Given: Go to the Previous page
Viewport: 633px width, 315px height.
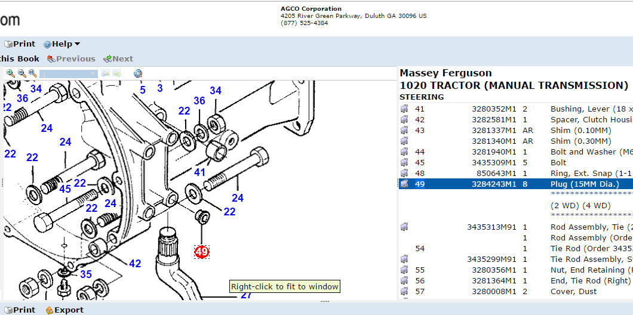Looking at the screenshot, I should (71, 59).
